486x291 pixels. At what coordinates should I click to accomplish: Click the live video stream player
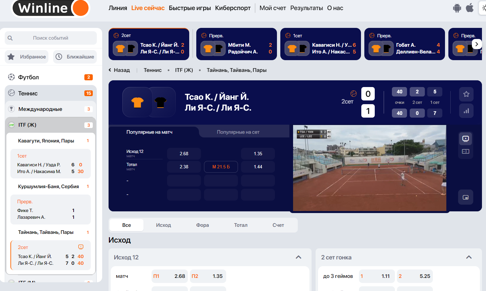[x=369, y=168]
